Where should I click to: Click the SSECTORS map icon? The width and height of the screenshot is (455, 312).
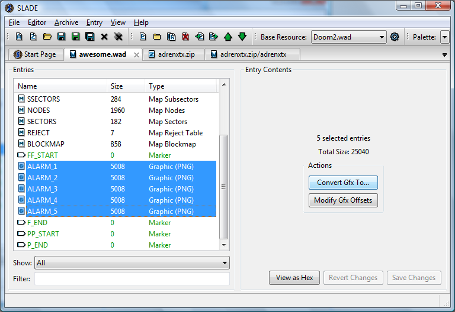tap(21, 99)
